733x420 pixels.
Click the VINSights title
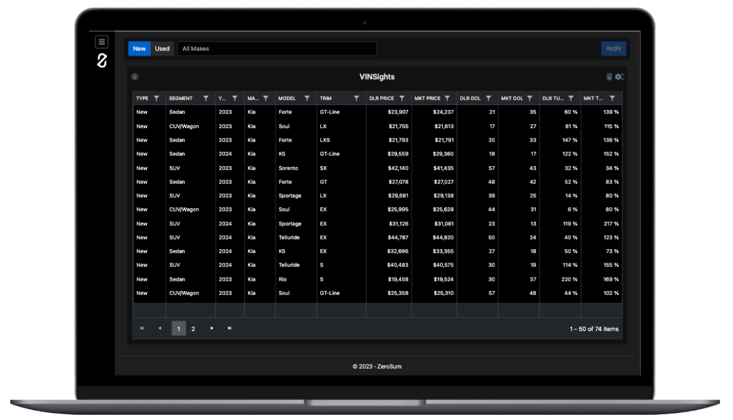[376, 77]
